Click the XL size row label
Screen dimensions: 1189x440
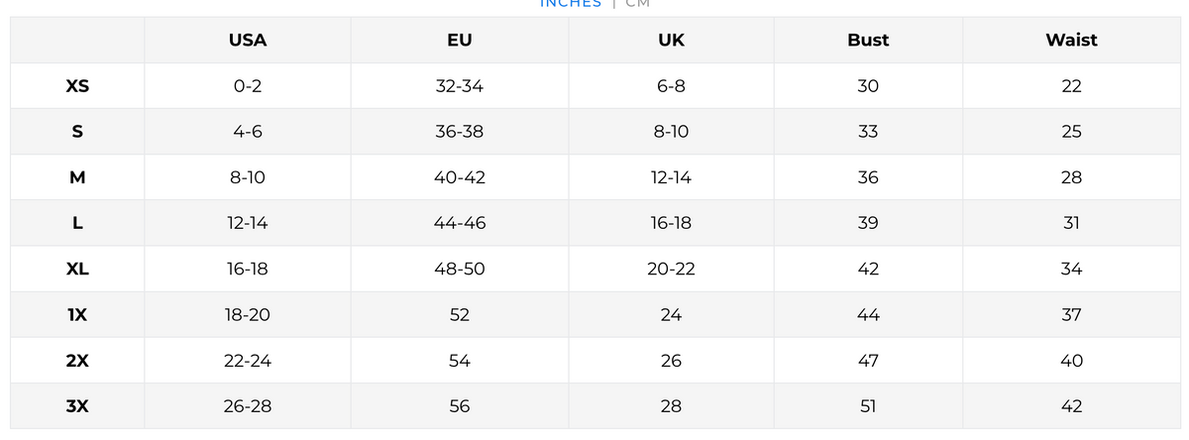coord(77,270)
